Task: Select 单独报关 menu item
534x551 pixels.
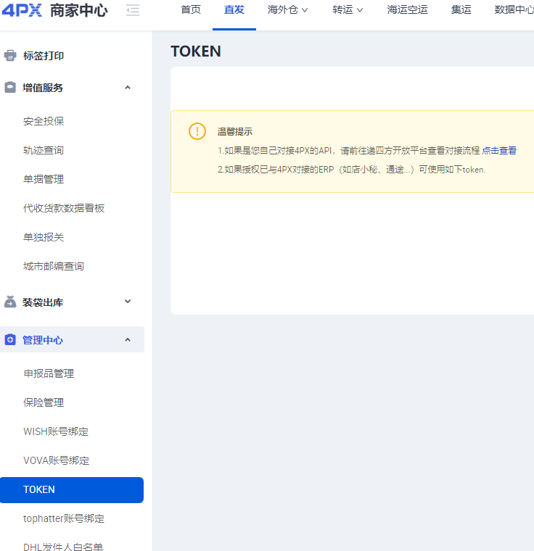Action: coord(44,237)
